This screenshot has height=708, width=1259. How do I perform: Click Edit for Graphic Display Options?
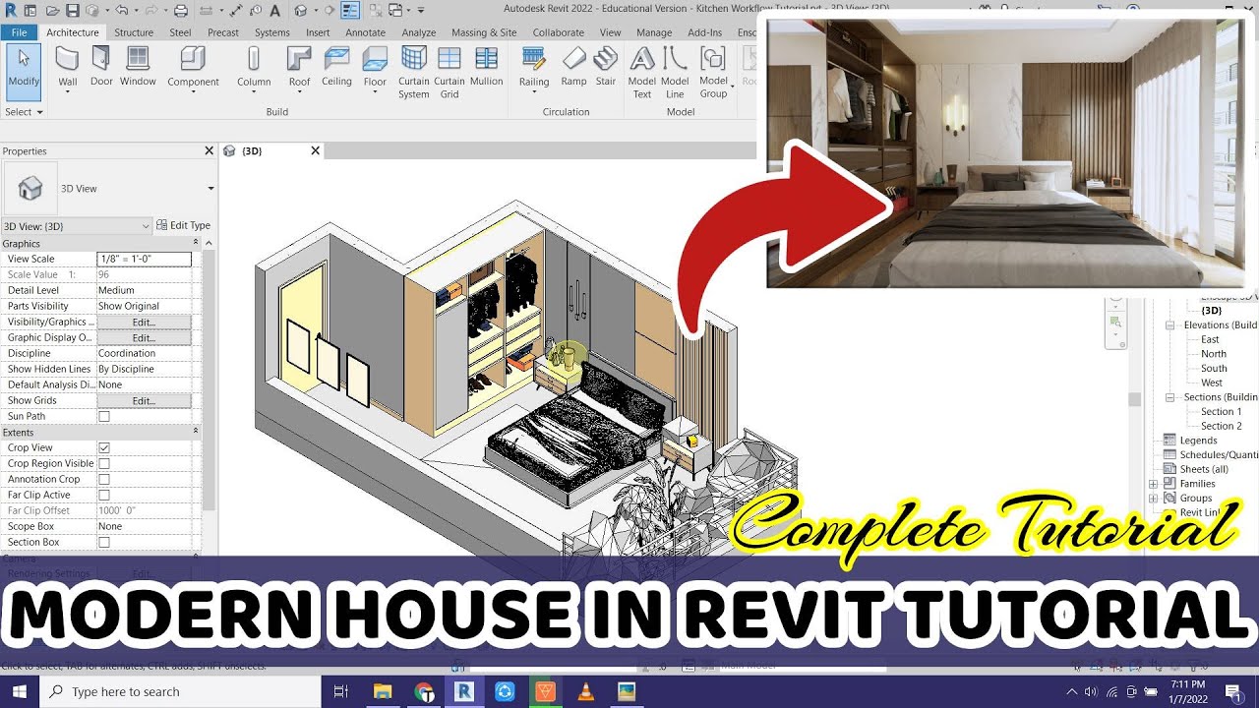pos(144,337)
